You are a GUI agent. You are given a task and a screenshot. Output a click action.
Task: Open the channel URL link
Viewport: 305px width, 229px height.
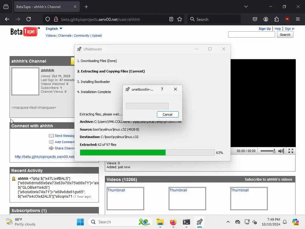[x=45, y=157]
